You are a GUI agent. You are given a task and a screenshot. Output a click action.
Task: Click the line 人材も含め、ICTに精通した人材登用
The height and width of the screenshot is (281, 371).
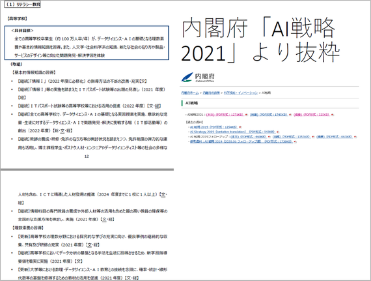click(92, 194)
